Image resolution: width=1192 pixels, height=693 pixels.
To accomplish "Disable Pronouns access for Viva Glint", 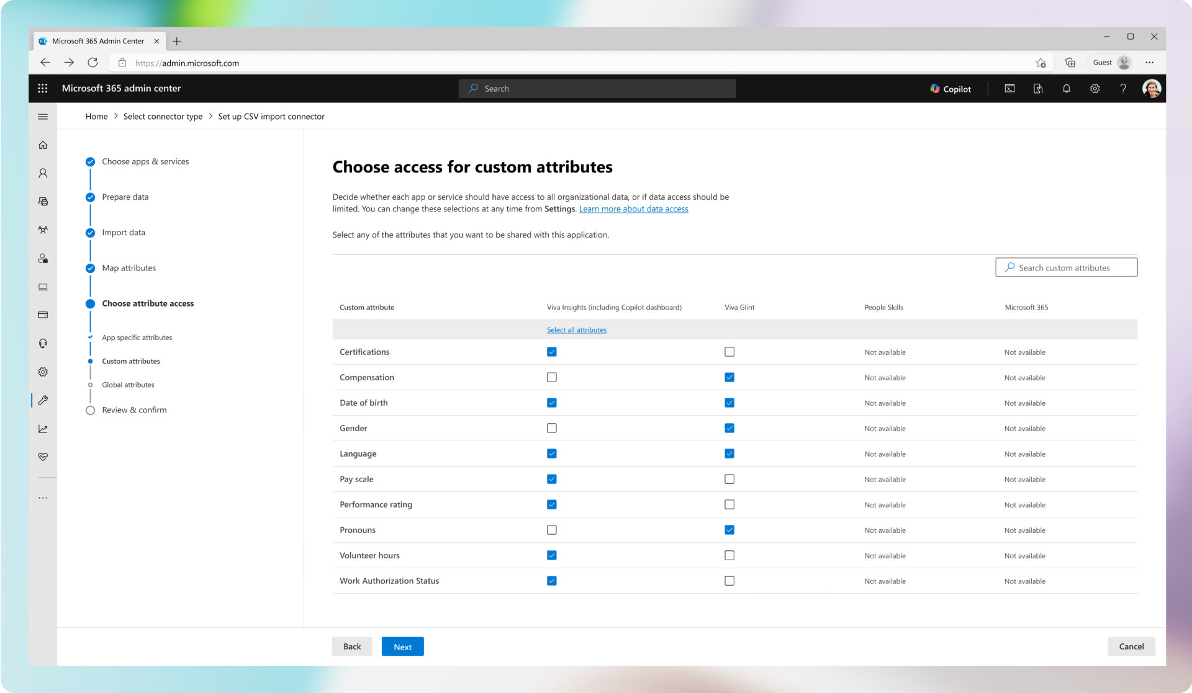I will 729,530.
